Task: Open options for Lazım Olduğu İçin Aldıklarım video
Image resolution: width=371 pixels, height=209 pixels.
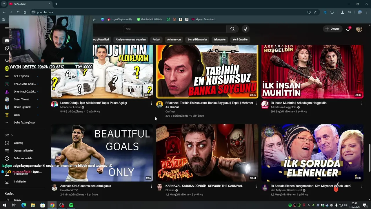Action: point(151,103)
